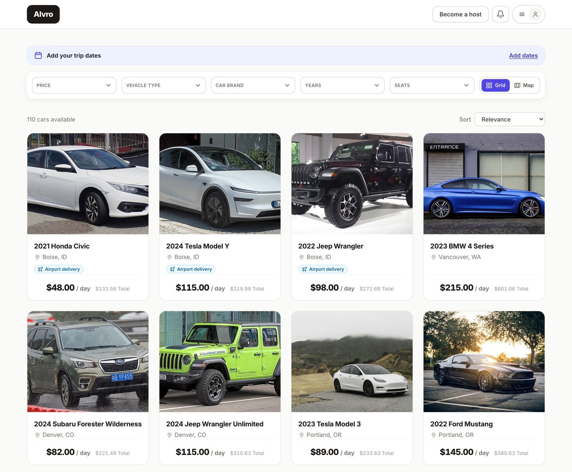Open the notifications bell

[x=500, y=14]
